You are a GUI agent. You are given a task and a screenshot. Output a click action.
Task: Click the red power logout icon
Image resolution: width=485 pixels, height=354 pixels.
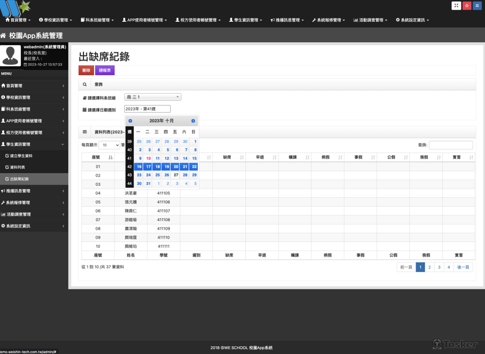(467, 6)
